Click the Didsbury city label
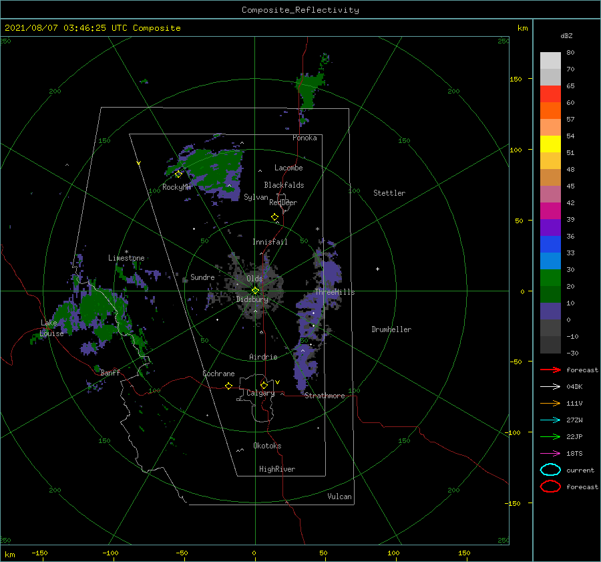The height and width of the screenshot is (562, 601). (x=252, y=299)
